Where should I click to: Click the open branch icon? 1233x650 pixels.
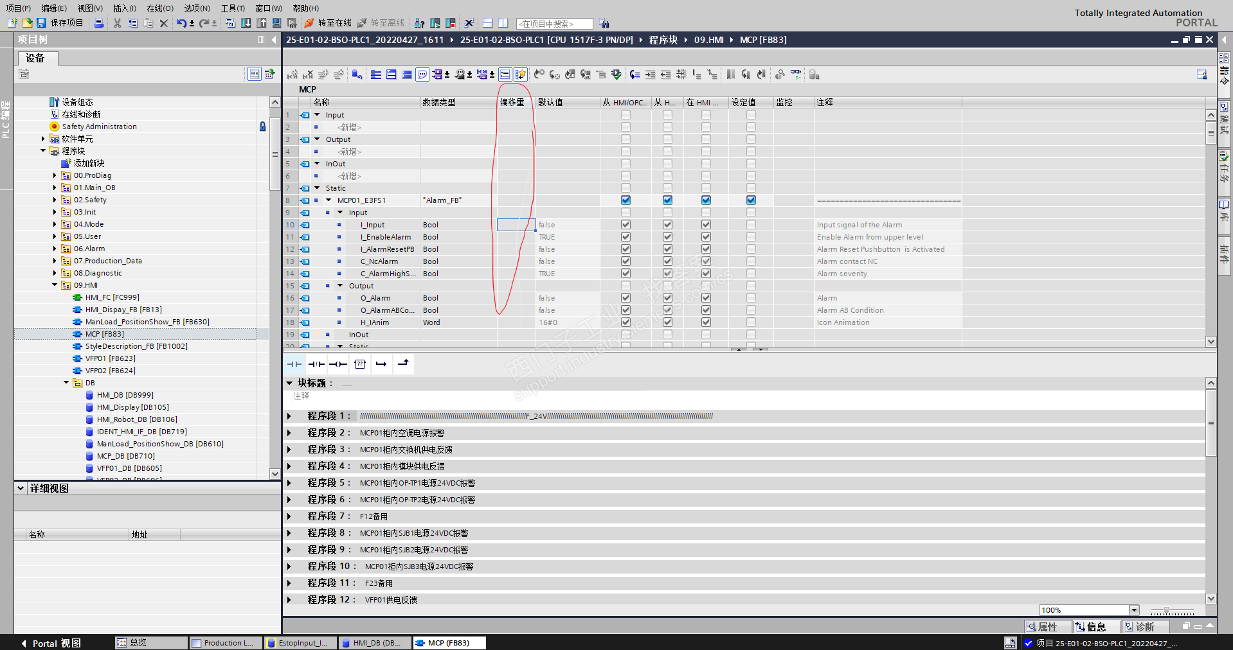(381, 364)
